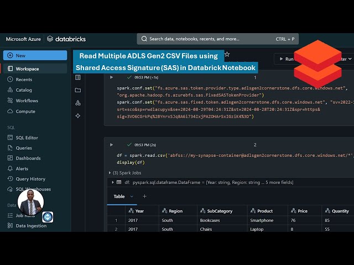The width and height of the screenshot is (354, 265).
Task: Click the cell 2 success checkmark
Action: (129, 145)
